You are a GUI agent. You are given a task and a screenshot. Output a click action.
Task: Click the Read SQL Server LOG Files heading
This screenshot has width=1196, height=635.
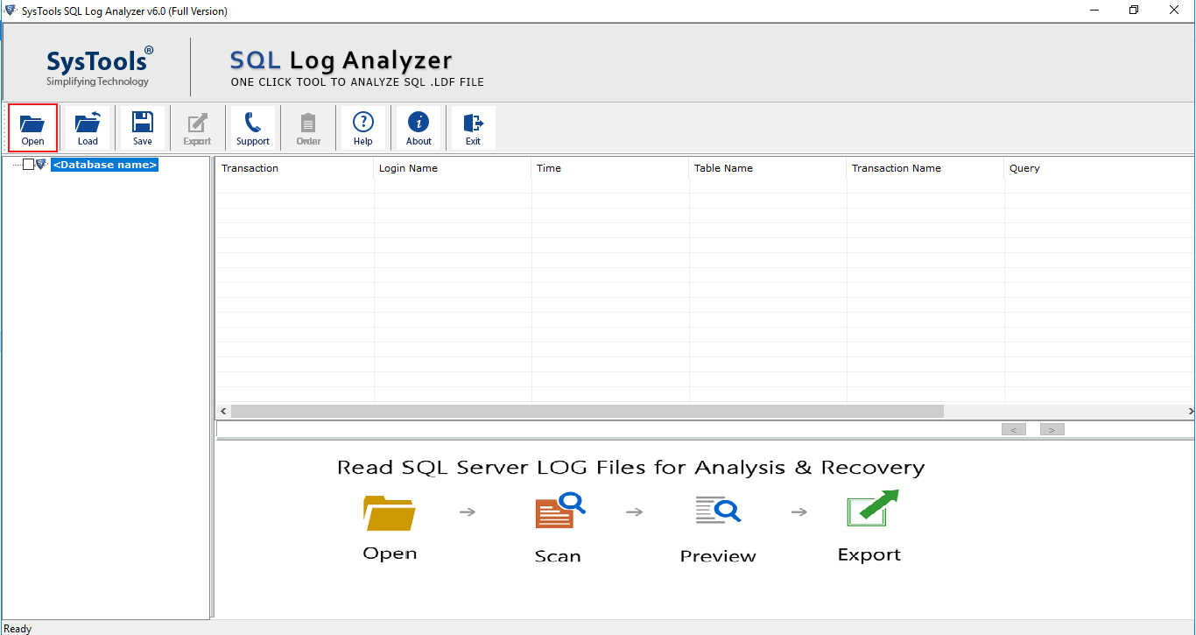pyautogui.click(x=630, y=467)
